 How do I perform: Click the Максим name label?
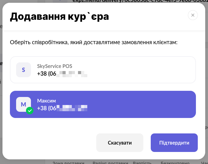coord(46,101)
